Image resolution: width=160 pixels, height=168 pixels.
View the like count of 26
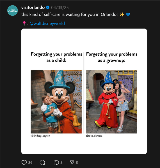tap(30, 162)
